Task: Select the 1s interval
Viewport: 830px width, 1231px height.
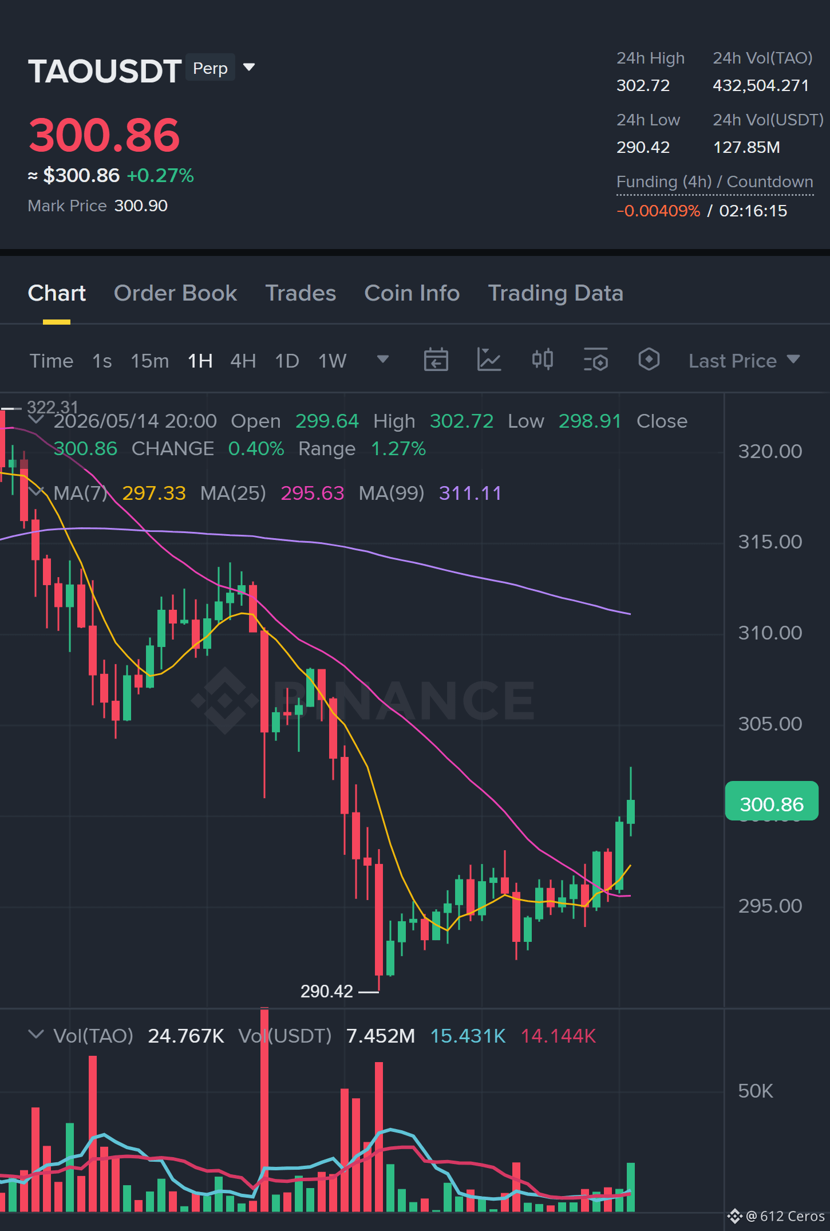Action: pos(102,361)
